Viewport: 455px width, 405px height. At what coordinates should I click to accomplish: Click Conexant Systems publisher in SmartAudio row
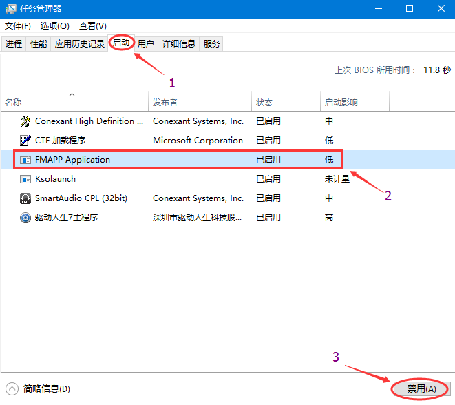(198, 198)
